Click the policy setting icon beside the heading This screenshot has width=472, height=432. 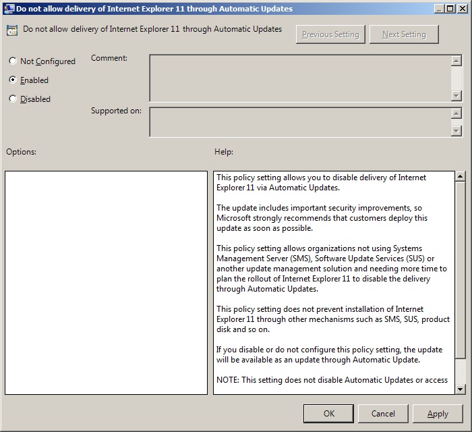12,30
